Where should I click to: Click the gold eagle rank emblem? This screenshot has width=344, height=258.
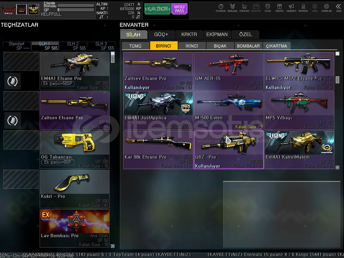pyautogui.click(x=34, y=9)
